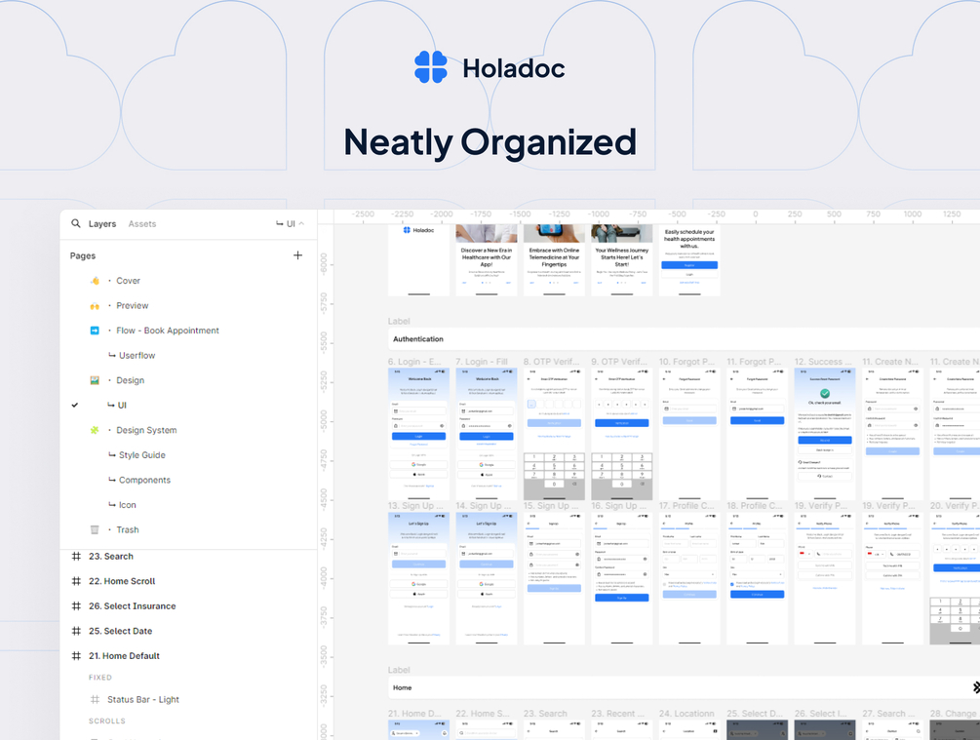Select the 23. Search layer
Screen dimensions: 980x740
click(x=110, y=557)
